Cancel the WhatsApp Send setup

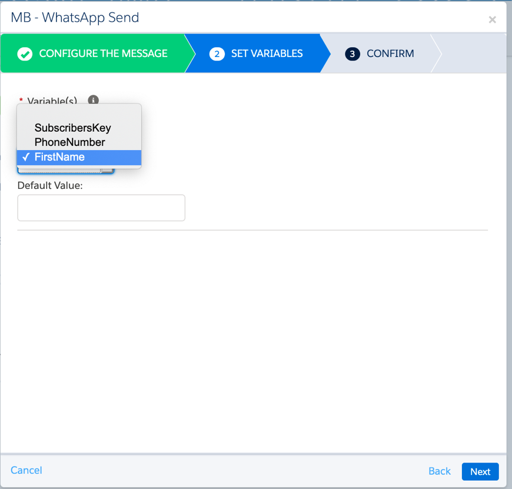point(26,470)
